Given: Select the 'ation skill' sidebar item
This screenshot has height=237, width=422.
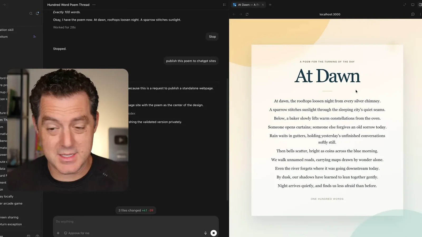Looking at the screenshot, I should 7,30.
